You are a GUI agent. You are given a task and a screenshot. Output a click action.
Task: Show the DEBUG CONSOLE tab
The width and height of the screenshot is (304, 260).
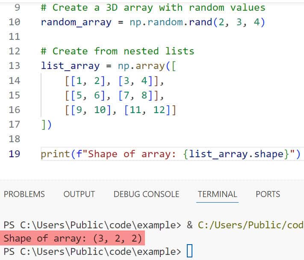(x=146, y=194)
